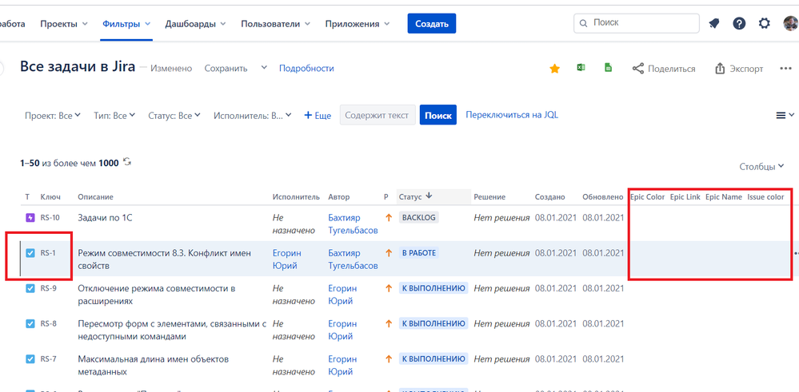Click the search magnifier icon
This screenshot has width=799, height=392.
pyautogui.click(x=583, y=23)
